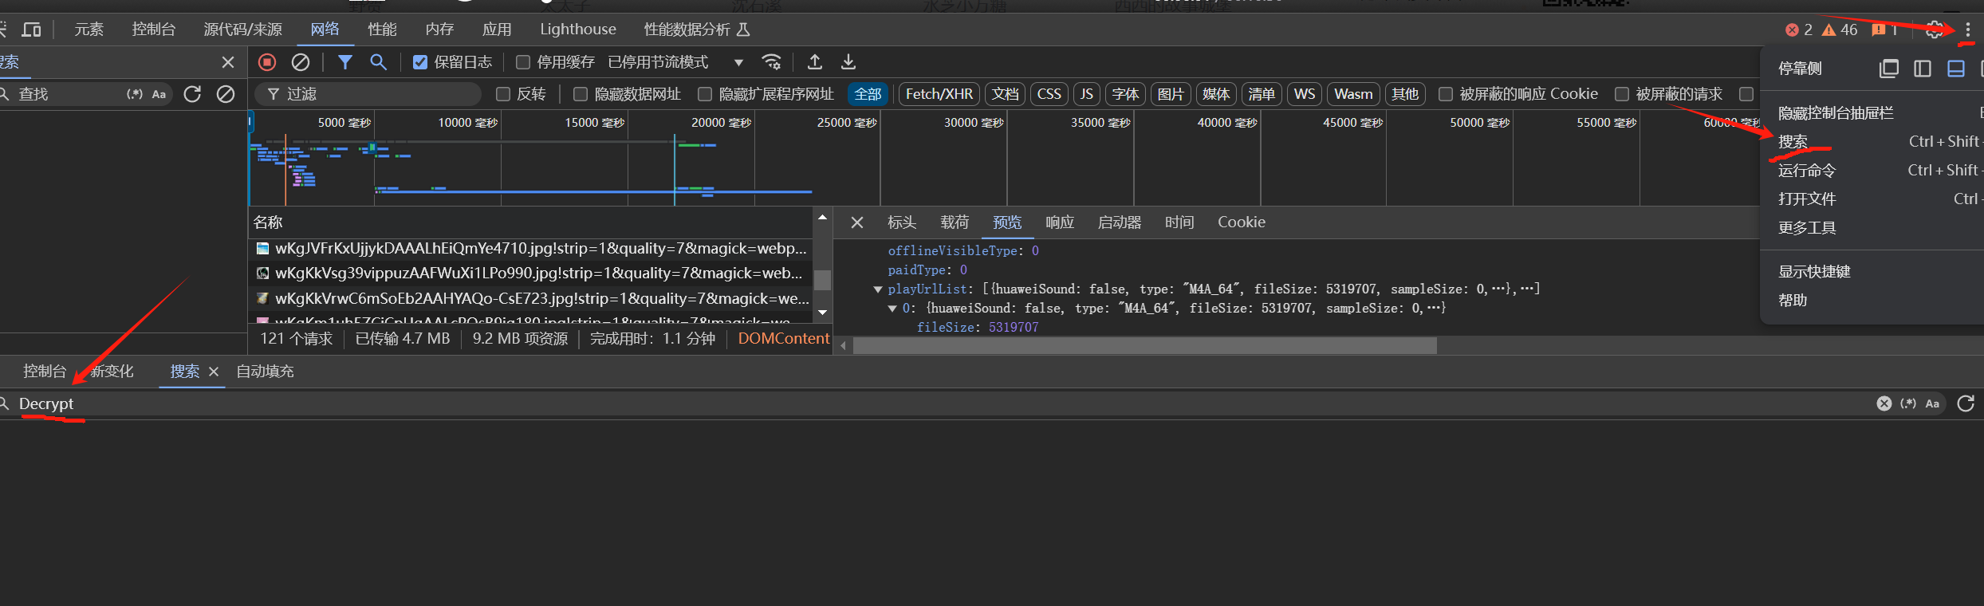The image size is (1984, 606).
Task: Dock DevTools to left icon
Action: pos(1922,69)
